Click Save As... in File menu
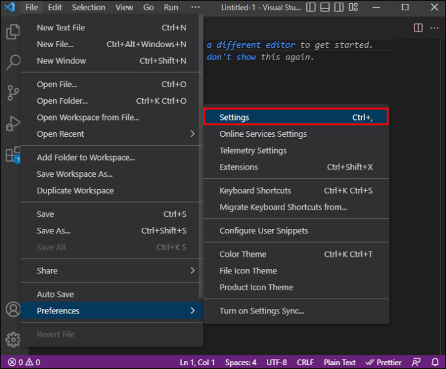The width and height of the screenshot is (446, 369). 111,230
